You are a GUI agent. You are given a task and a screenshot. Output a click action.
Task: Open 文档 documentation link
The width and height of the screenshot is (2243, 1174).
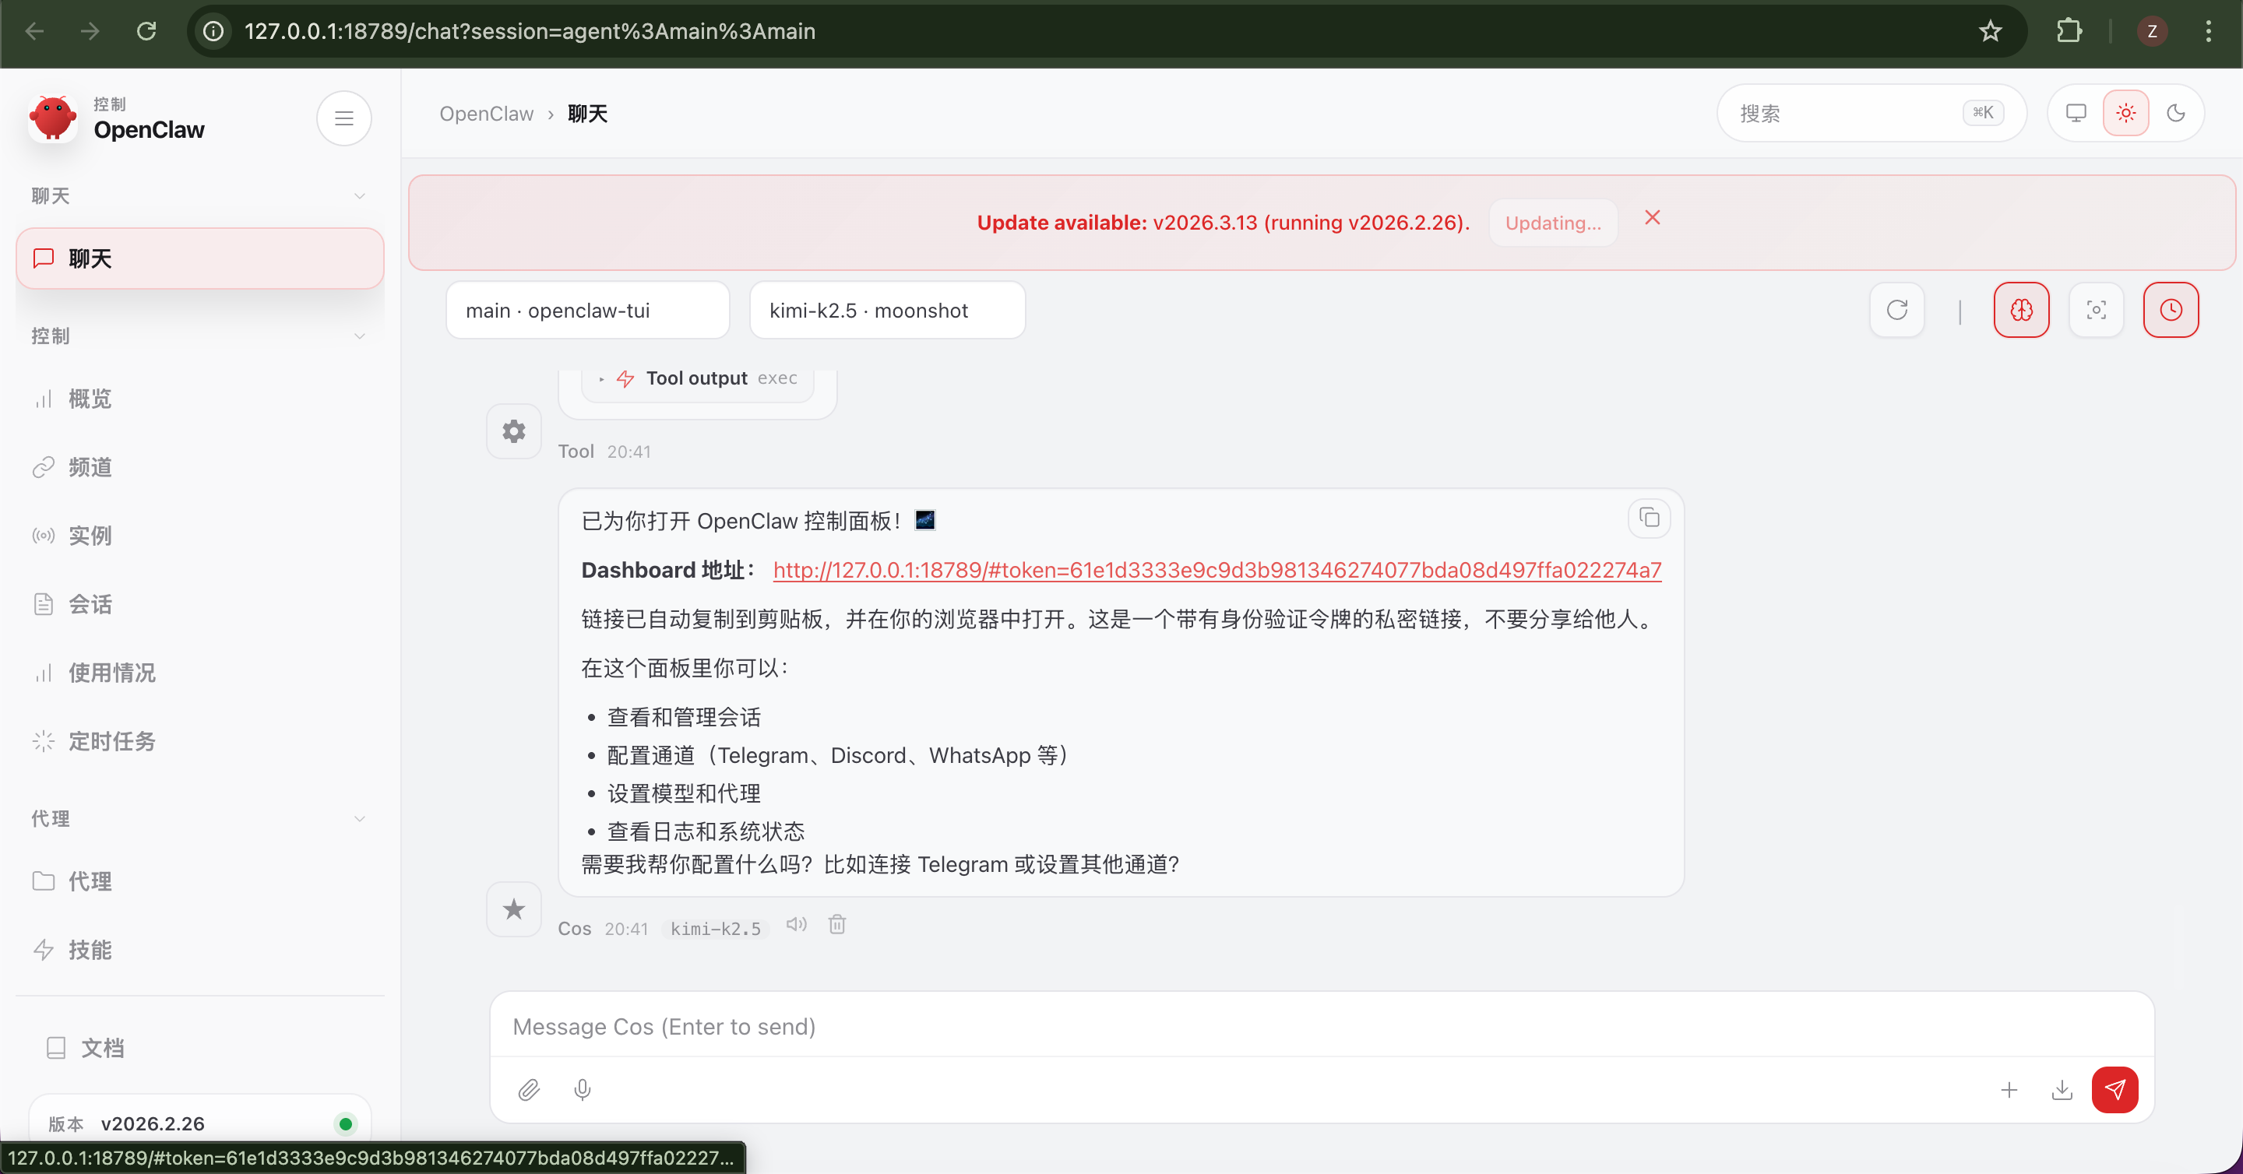tap(199, 1048)
